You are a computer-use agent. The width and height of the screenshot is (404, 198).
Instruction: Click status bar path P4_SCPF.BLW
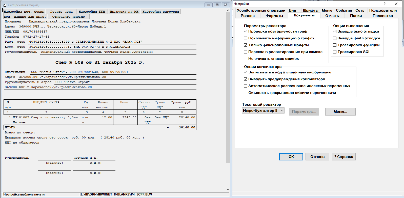[x=116, y=194]
